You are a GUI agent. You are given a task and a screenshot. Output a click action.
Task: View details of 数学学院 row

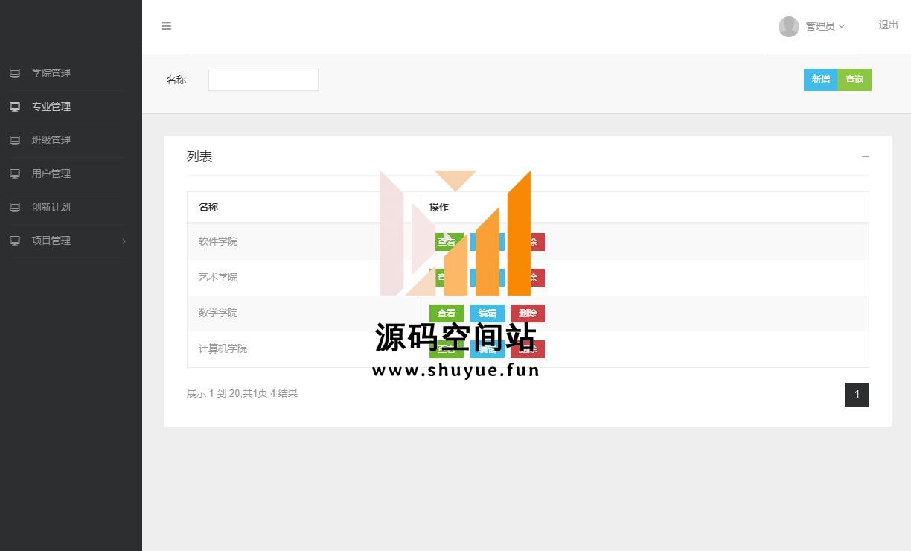(x=446, y=313)
